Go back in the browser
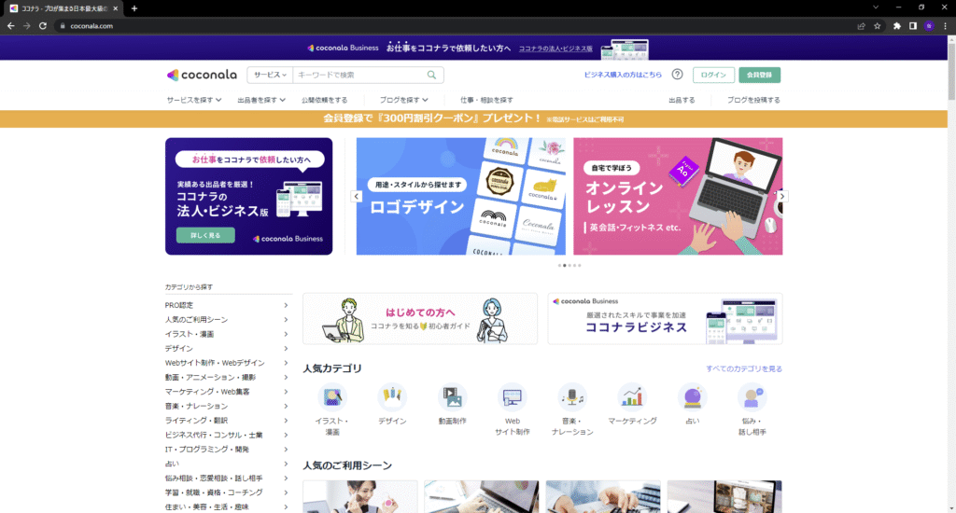The width and height of the screenshot is (956, 513). (x=10, y=26)
